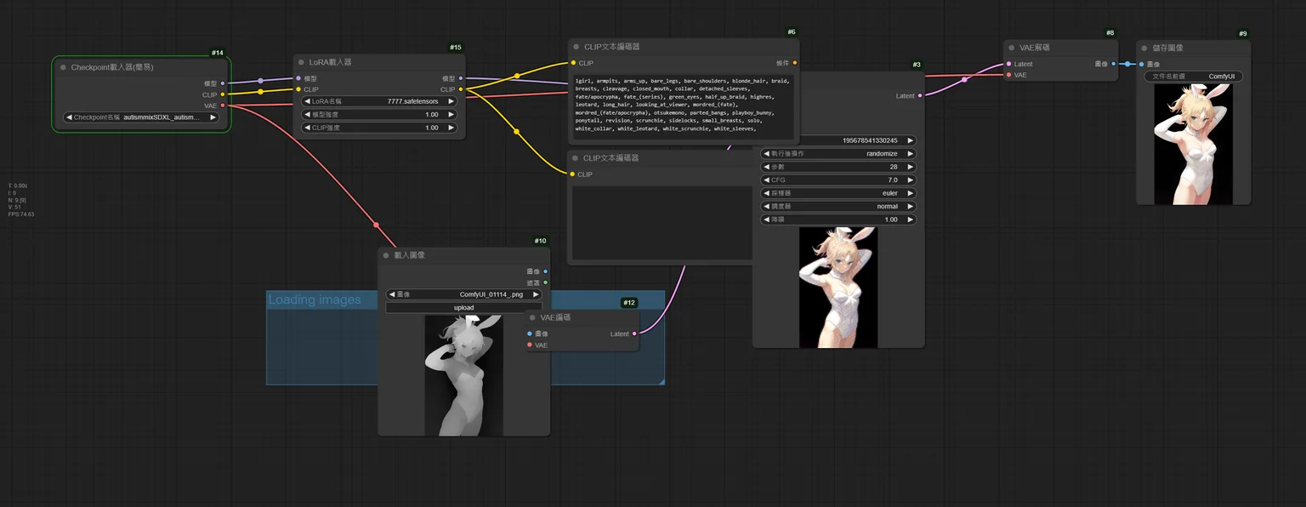Click the 模型 output port on LoRA載入器

pos(461,78)
